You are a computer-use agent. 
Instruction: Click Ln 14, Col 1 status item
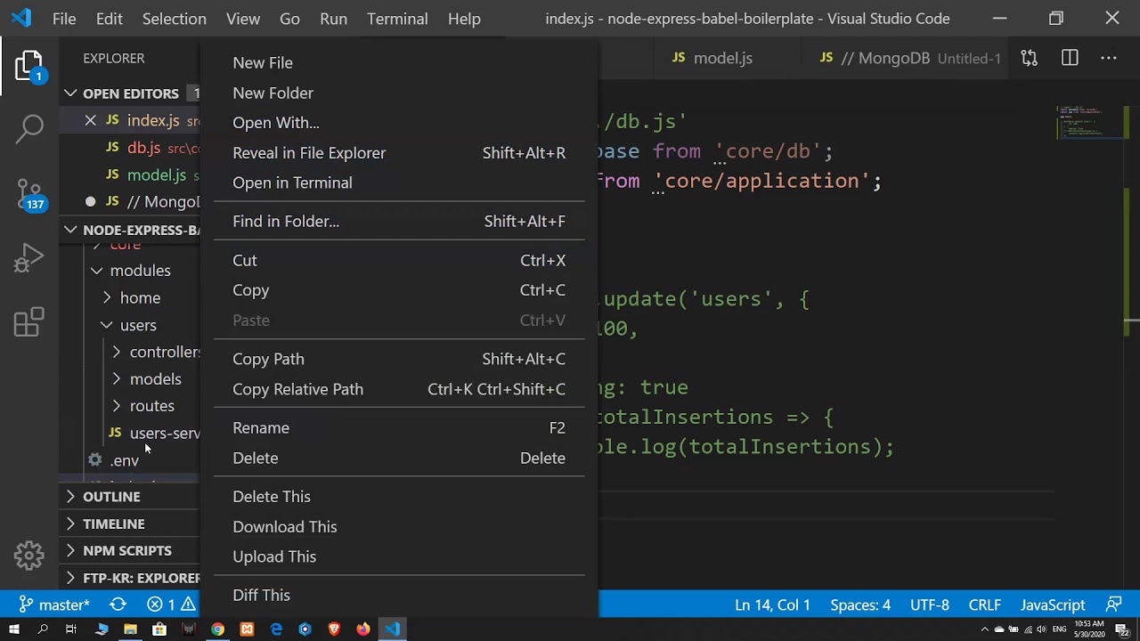(772, 604)
